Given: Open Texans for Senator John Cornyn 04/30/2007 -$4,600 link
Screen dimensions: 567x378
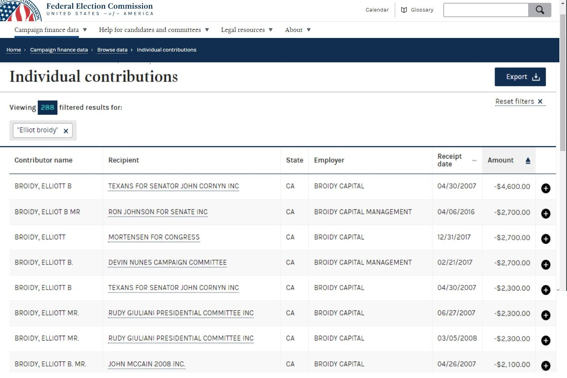Looking at the screenshot, I should pos(174,186).
